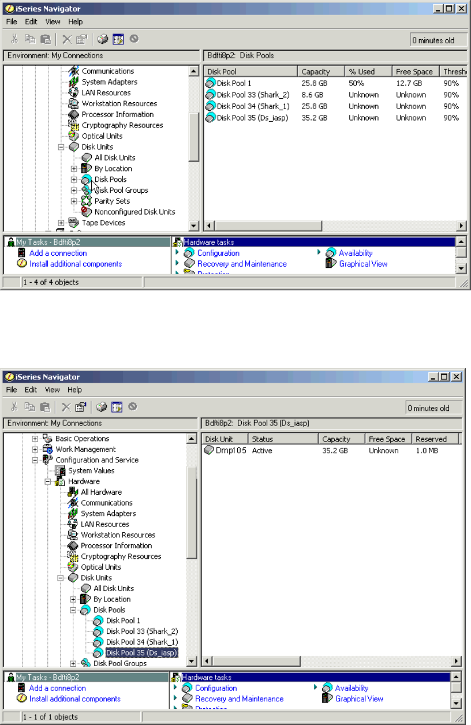
Task: Select All Hardware in bottom window tree
Action: 101,492
